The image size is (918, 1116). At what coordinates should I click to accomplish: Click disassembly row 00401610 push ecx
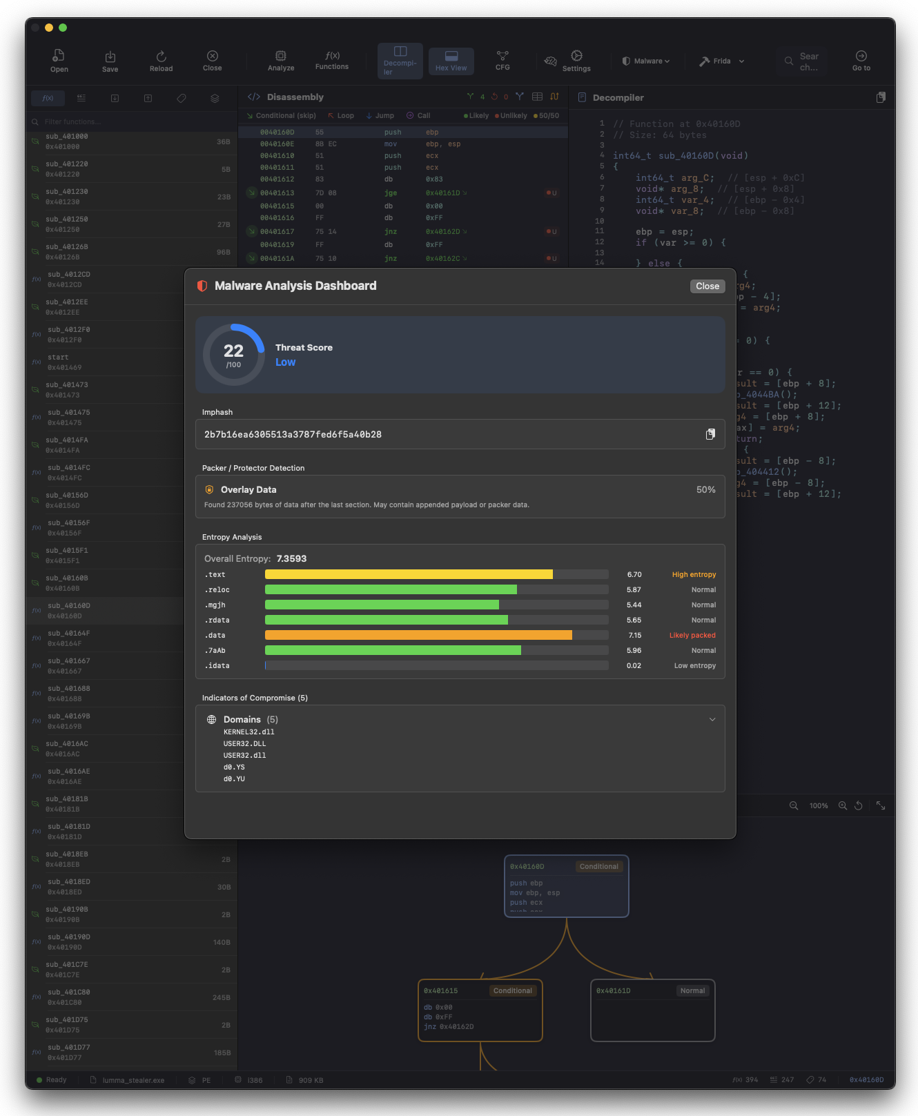coord(403,156)
